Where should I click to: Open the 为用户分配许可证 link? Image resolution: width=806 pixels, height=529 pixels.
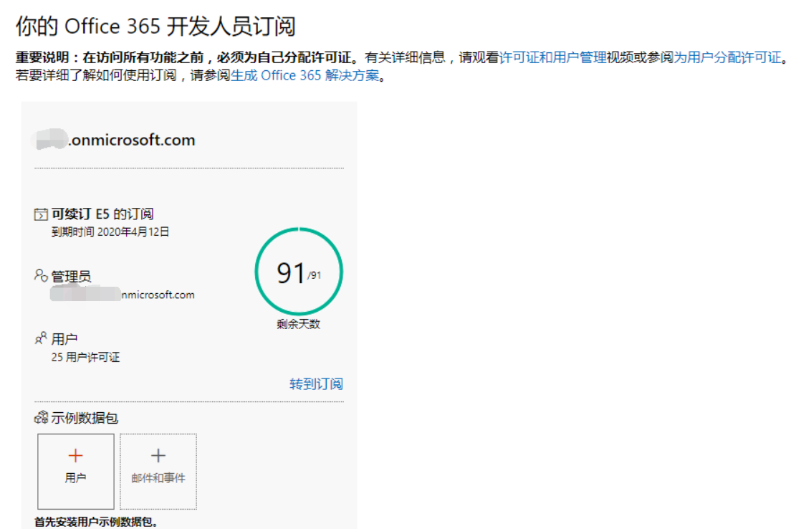tap(727, 58)
